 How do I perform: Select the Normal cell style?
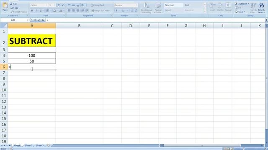coord(173,5)
